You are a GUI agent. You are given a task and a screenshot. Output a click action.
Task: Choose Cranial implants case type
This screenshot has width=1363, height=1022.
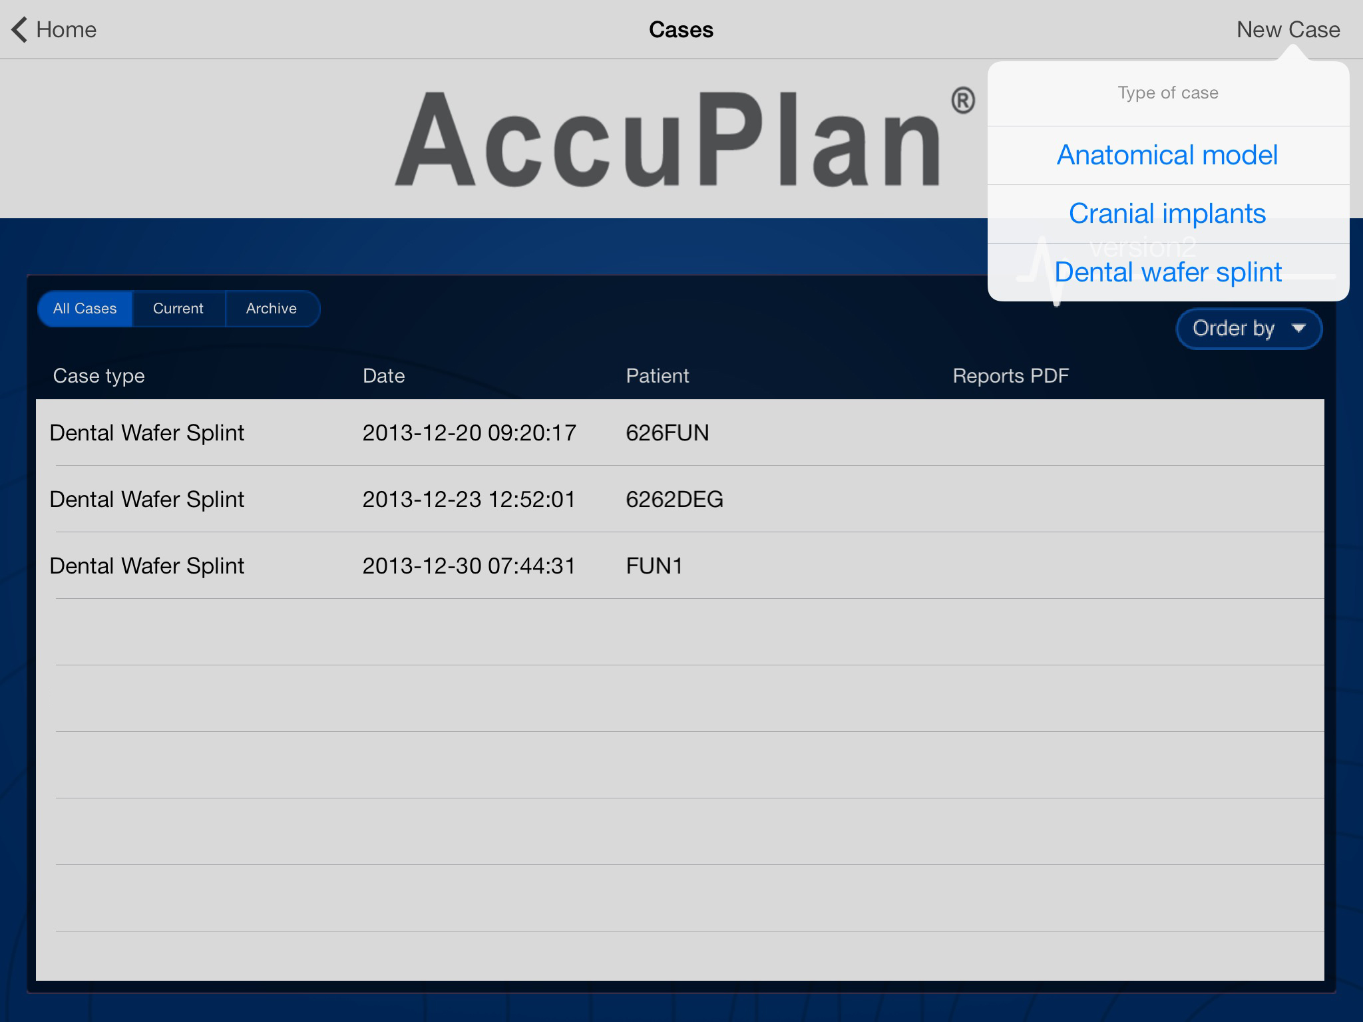[x=1167, y=214]
